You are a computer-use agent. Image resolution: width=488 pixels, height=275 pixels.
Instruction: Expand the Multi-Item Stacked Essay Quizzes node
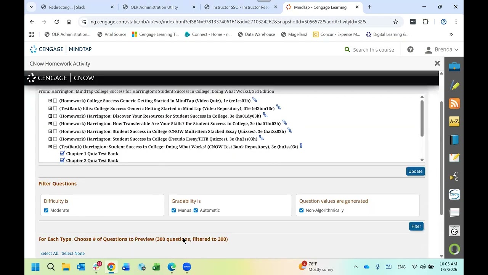(50, 131)
